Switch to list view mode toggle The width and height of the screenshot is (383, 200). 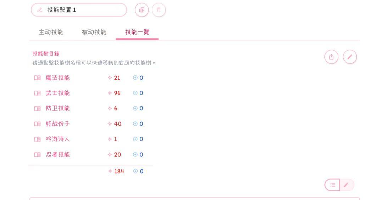pyautogui.click(x=333, y=185)
